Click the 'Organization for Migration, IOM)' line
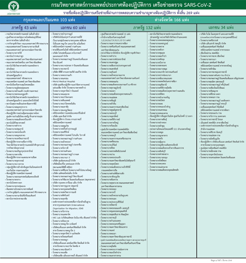 (x=68, y=208)
